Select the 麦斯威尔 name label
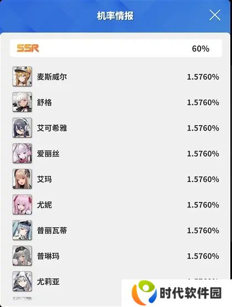Viewport: 232px width, 307px height. [52, 77]
